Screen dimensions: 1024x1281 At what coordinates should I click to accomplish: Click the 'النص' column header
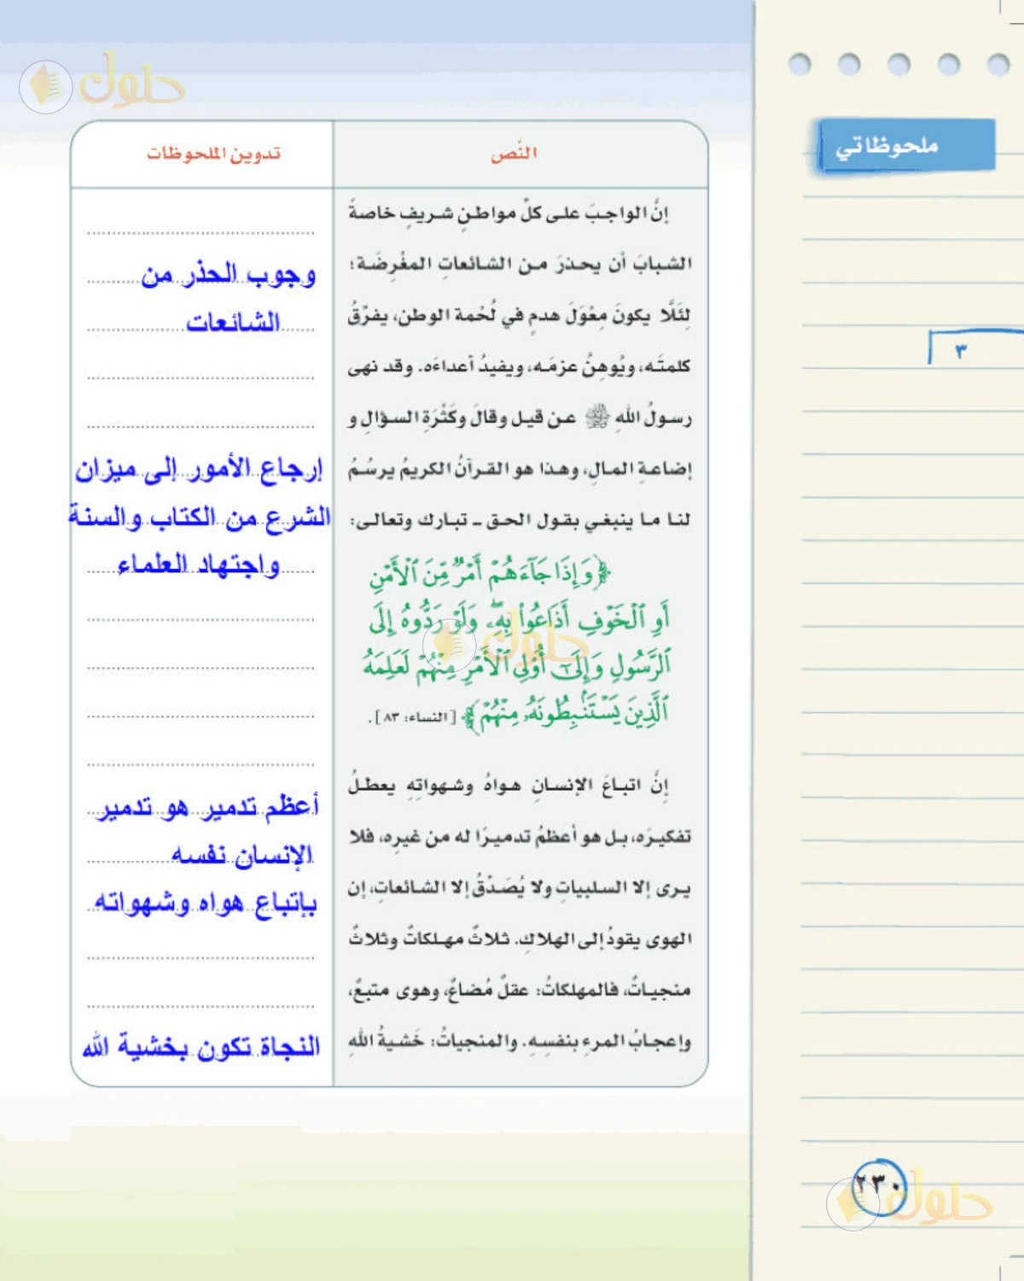[514, 154]
